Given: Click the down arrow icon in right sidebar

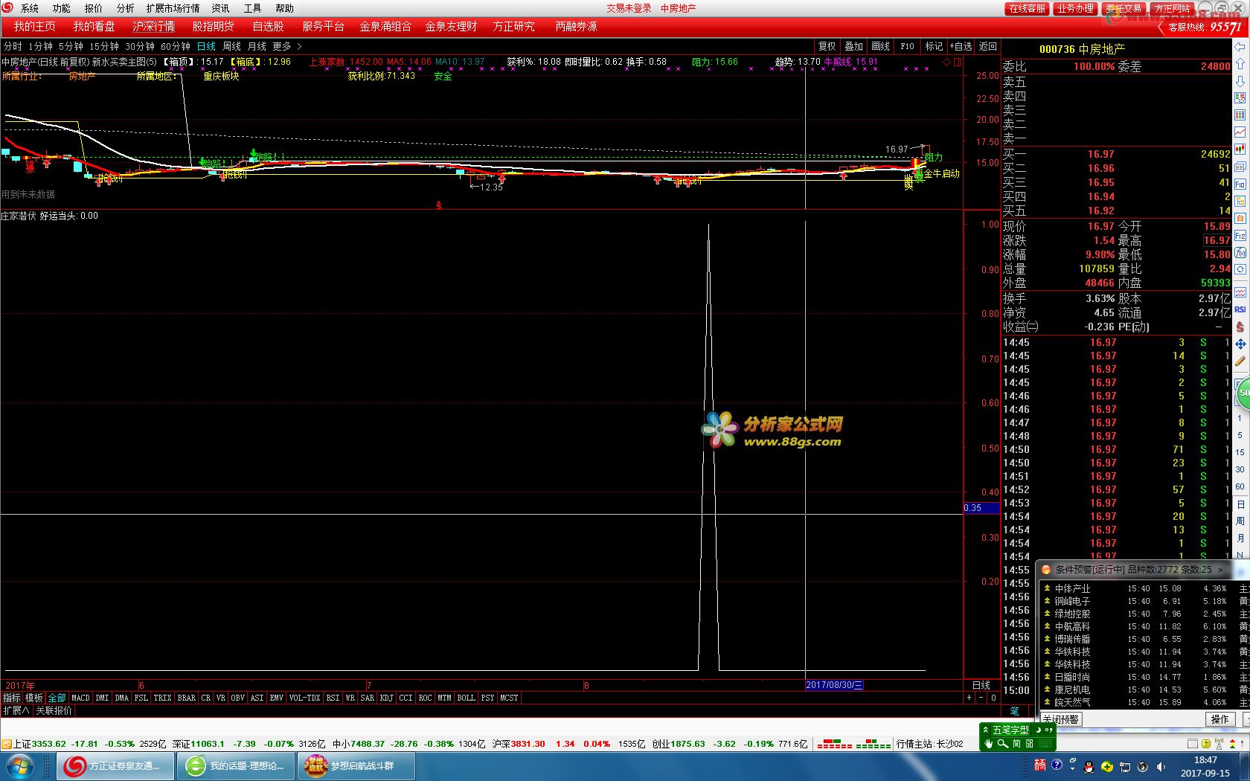Looking at the screenshot, I should pyautogui.click(x=1240, y=80).
